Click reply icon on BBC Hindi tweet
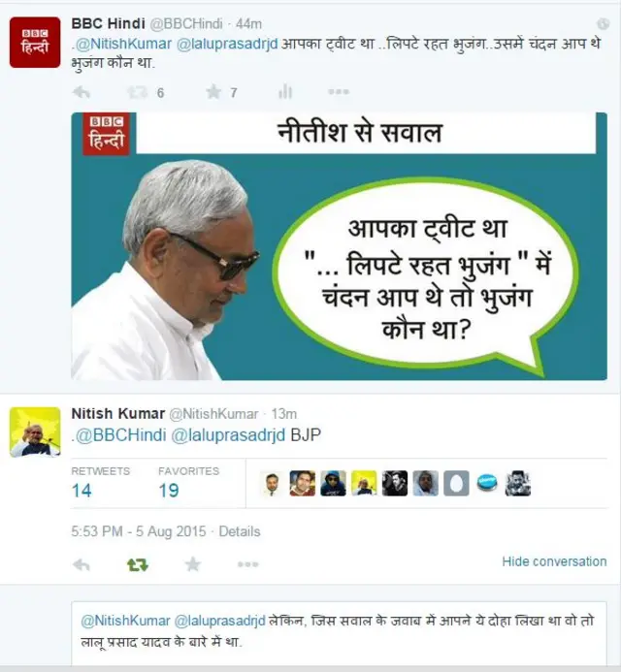The width and height of the screenshot is (621, 672). click(x=82, y=92)
